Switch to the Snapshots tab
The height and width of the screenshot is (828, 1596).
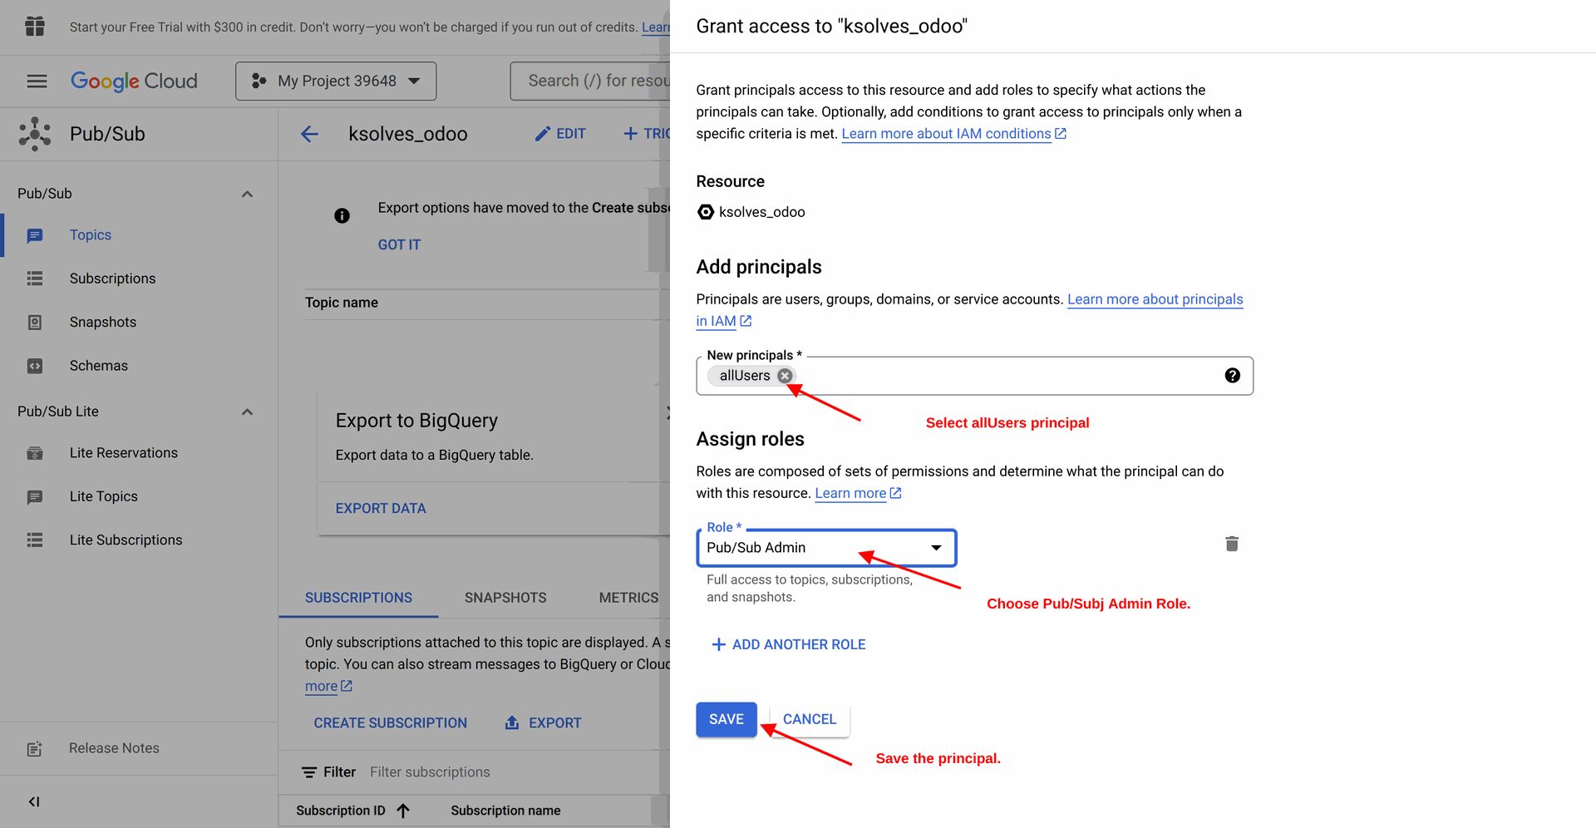point(505,598)
